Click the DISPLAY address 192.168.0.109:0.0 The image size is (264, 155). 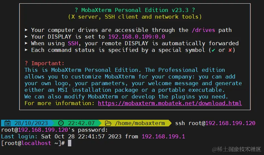tap(137, 37)
